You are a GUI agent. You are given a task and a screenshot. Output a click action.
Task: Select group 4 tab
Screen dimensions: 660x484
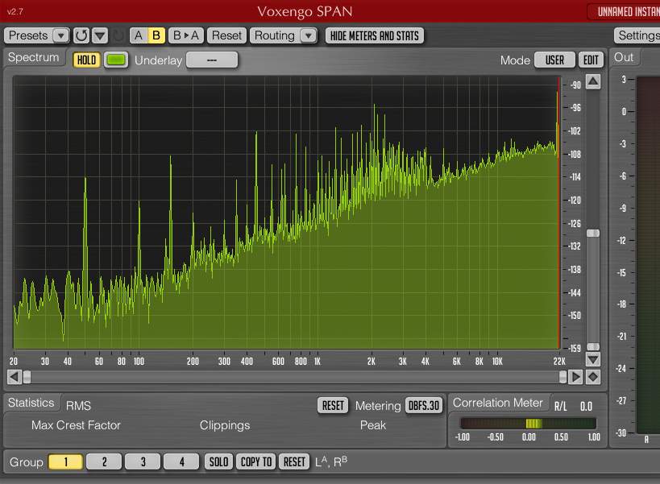181,461
